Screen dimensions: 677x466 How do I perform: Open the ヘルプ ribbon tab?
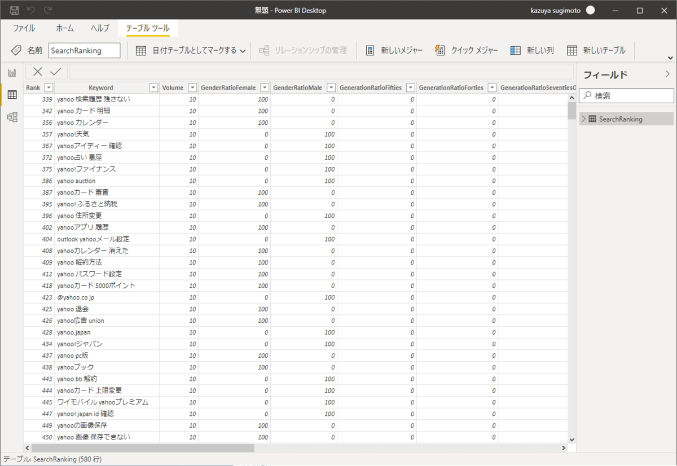(x=100, y=28)
